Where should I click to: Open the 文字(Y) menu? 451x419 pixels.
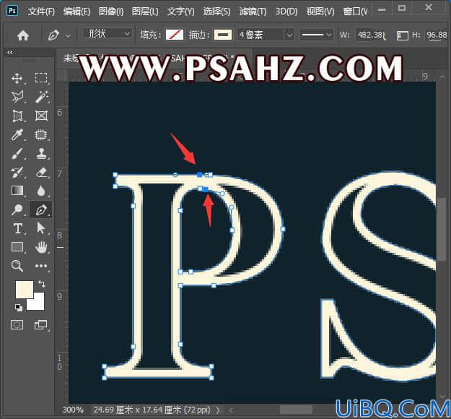(181, 12)
